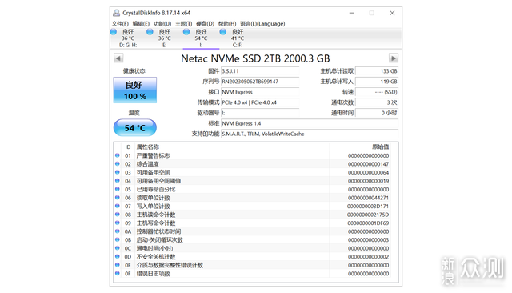Open the 文件(F) menu
The image size is (512, 293).
(x=120, y=24)
